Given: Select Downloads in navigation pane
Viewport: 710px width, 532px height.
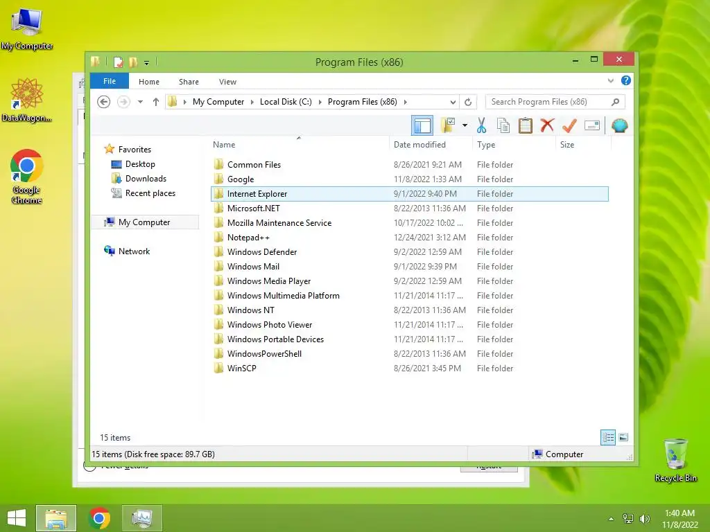Looking at the screenshot, I should coord(146,178).
